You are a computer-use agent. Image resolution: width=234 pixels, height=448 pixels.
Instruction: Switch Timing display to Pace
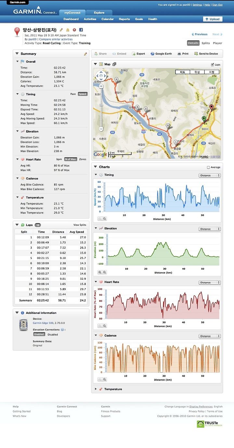[x=73, y=94]
